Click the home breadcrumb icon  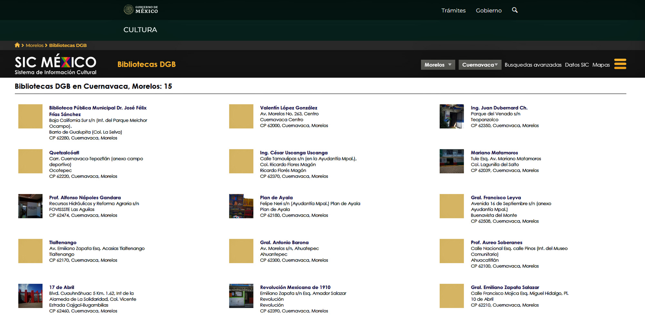click(17, 45)
